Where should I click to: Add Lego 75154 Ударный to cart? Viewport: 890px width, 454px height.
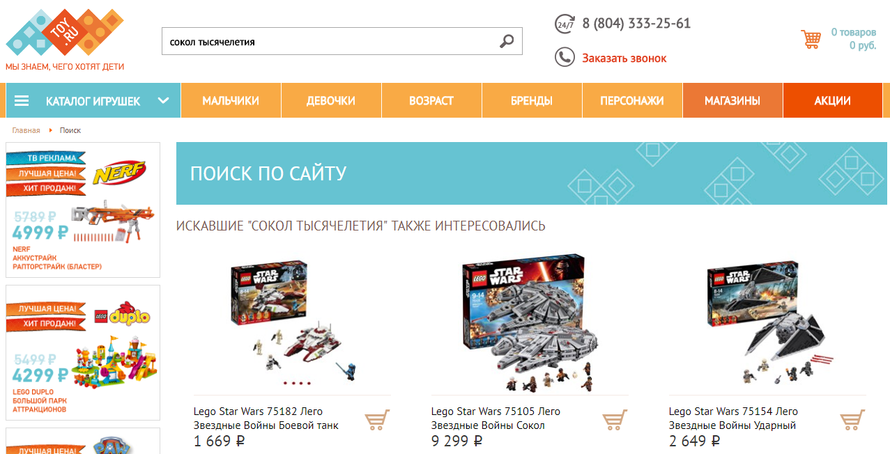pyautogui.click(x=852, y=420)
